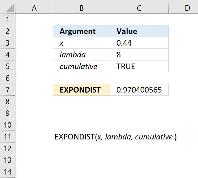Select row 10 header
Viewport: 198px width, 178px height.
[8, 125]
